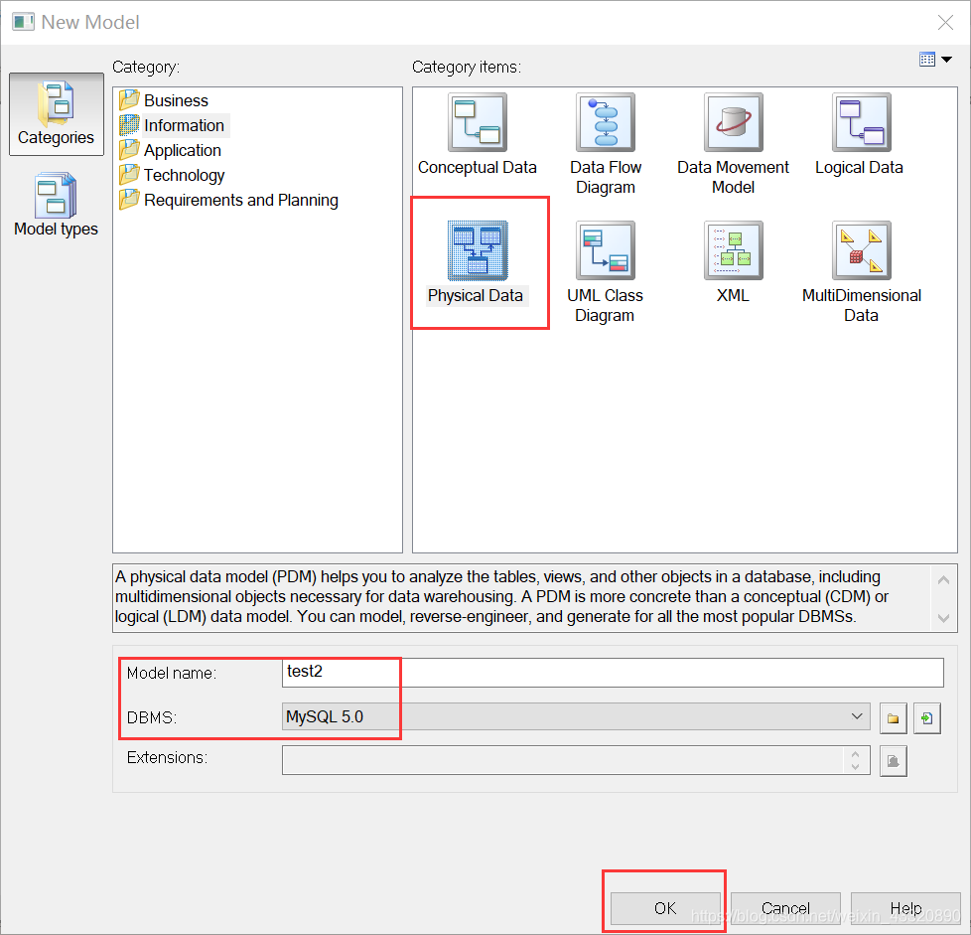Viewport: 971px width, 935px height.
Task: Click the Model name input field
Action: click(613, 673)
